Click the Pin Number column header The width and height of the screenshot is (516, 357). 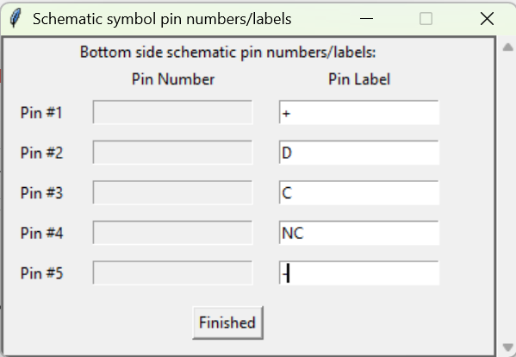point(173,79)
